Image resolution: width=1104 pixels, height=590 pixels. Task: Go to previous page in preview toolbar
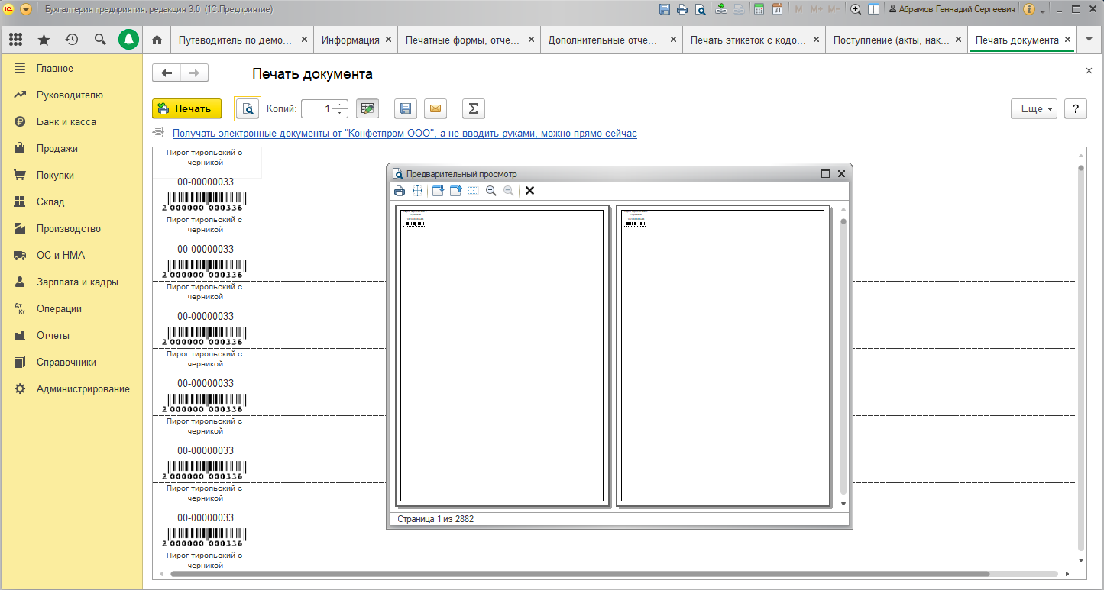(x=455, y=191)
